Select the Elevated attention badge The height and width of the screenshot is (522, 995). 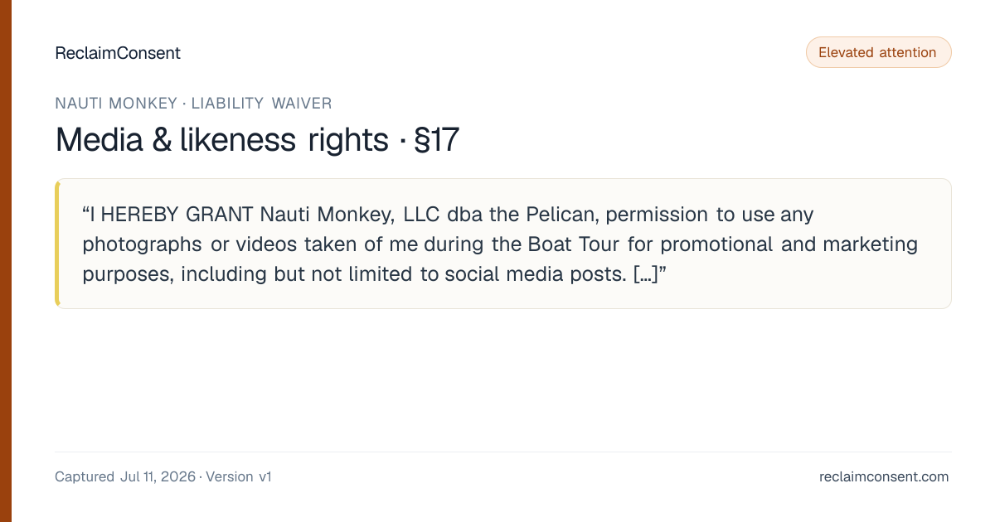(x=878, y=52)
